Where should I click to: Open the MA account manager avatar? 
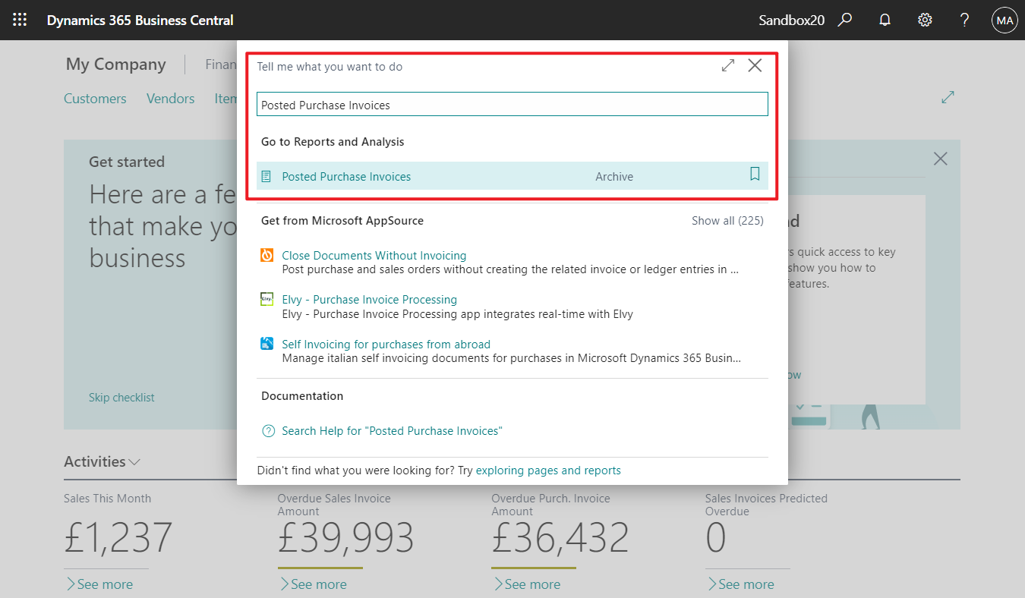click(x=1004, y=20)
